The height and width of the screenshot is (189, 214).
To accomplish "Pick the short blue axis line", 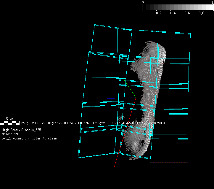I will click(x=121, y=98).
